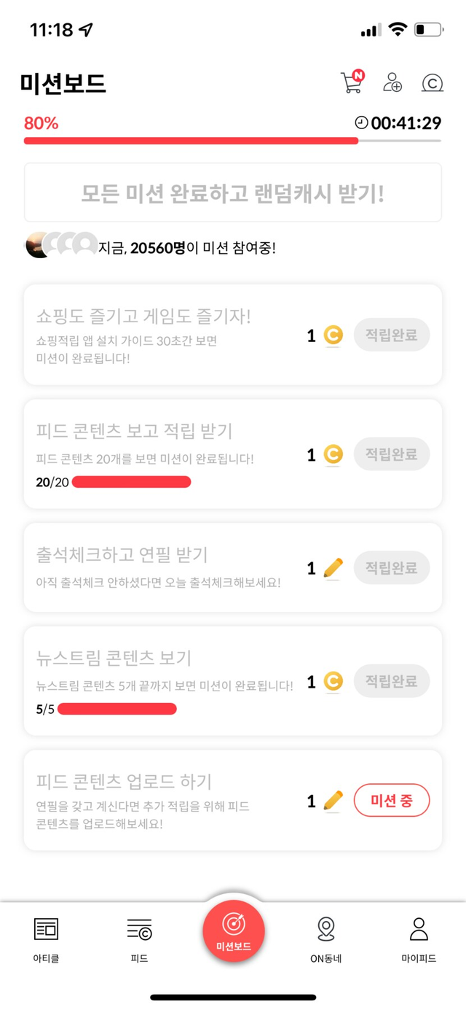
Task: Tap 적립완료 on the shopping mission
Action: pos(392,335)
